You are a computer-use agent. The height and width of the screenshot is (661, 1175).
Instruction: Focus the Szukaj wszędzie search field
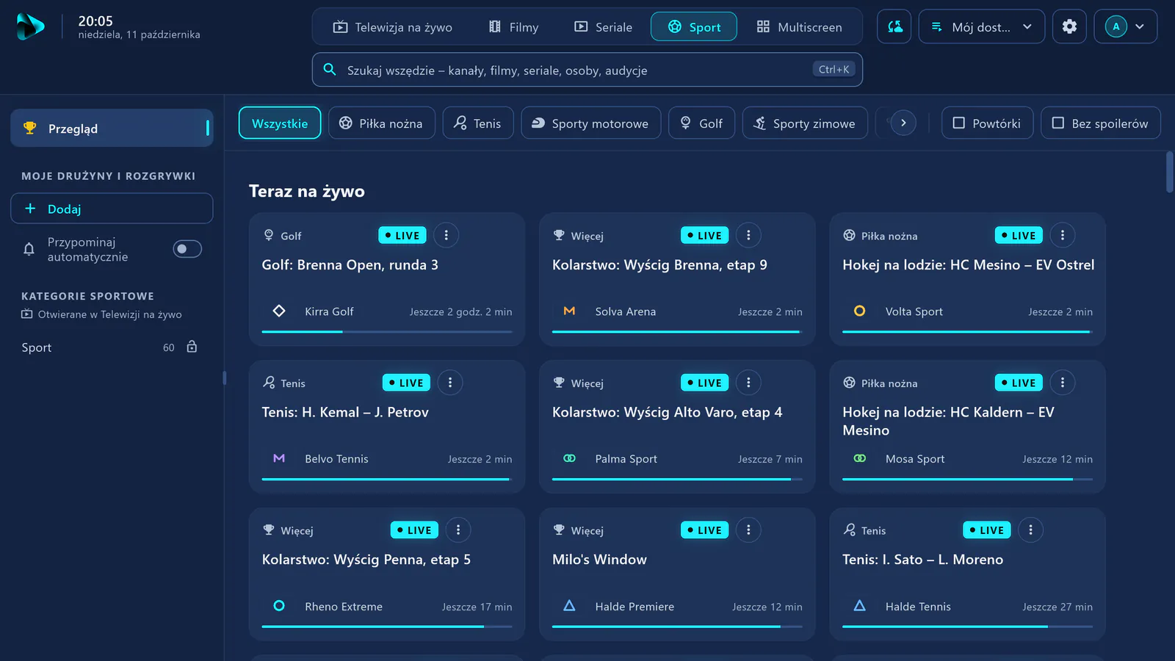tap(587, 70)
